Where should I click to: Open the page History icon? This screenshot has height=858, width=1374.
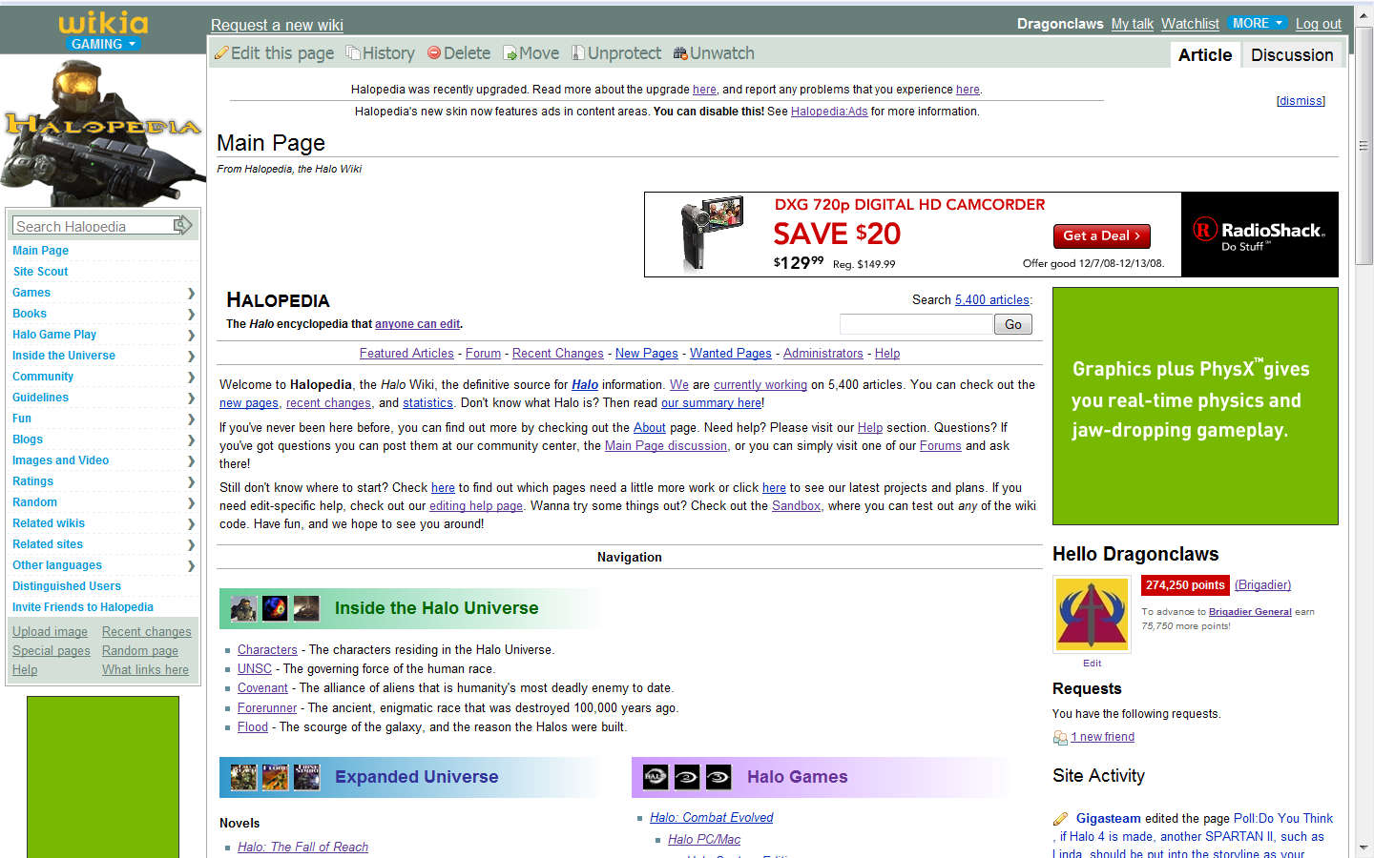click(x=353, y=53)
